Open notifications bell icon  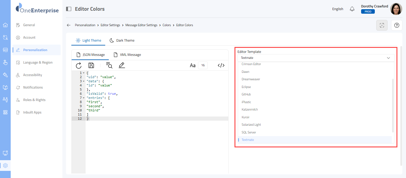(352, 9)
